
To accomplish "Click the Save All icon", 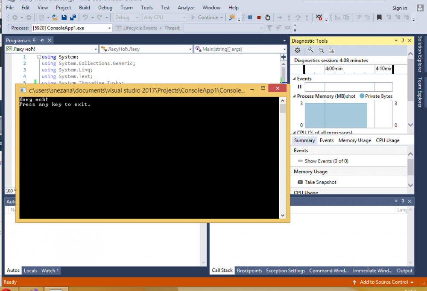I will tap(73, 17).
